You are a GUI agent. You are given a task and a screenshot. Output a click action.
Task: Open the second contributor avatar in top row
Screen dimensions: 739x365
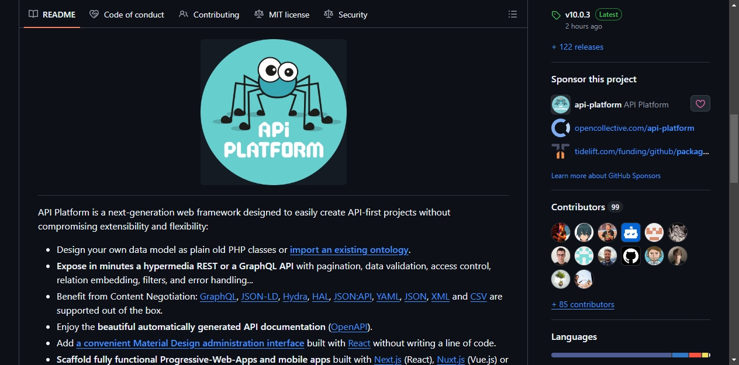click(584, 232)
